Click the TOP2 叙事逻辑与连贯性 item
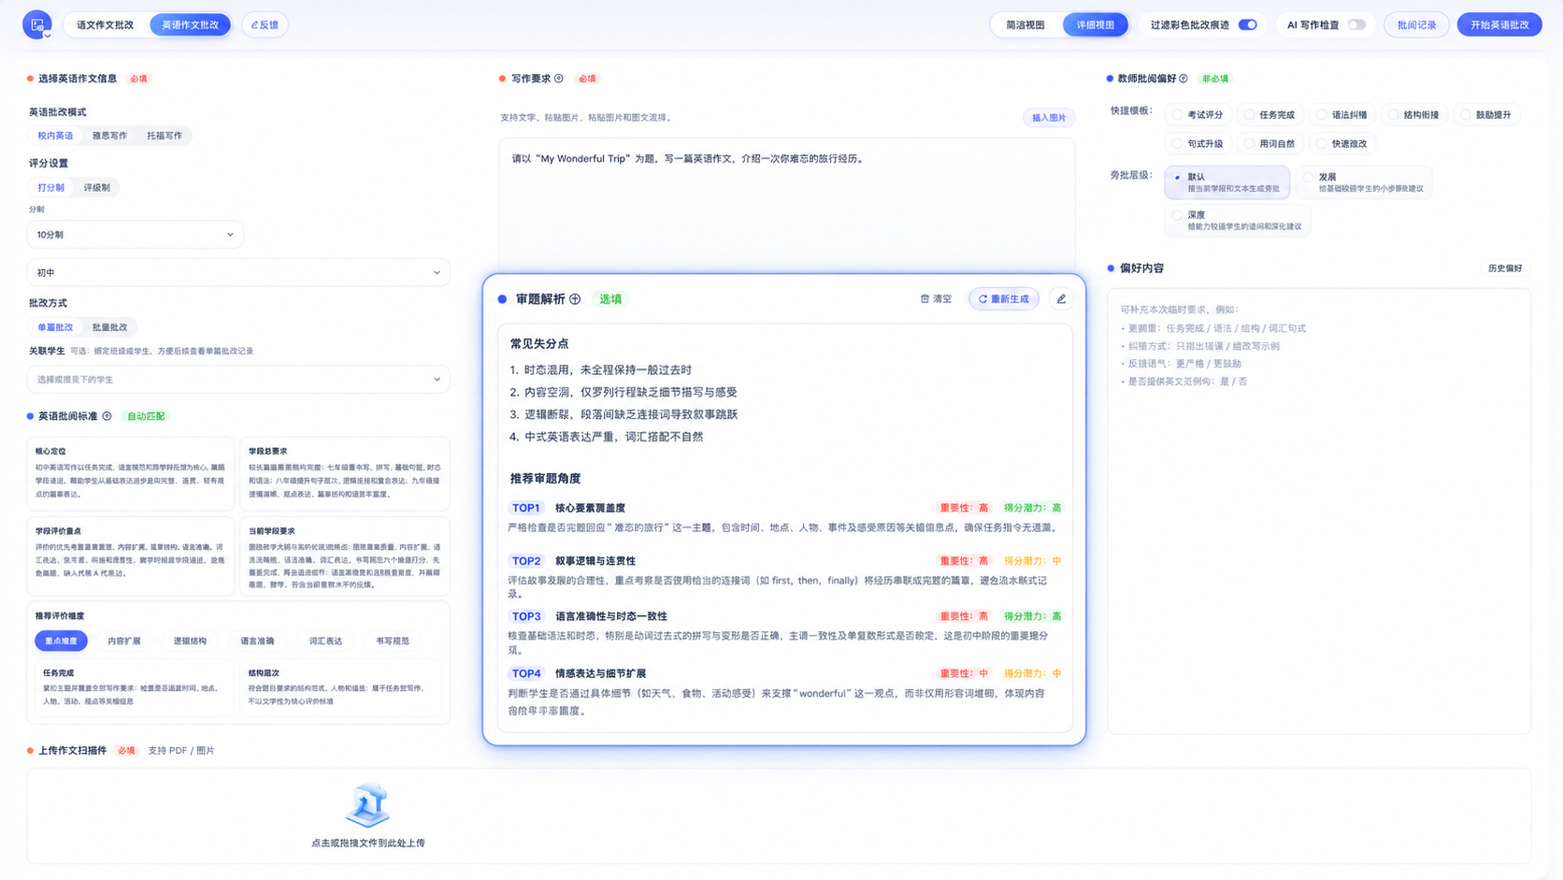Viewport: 1563px width, 880px height. pyautogui.click(x=785, y=576)
